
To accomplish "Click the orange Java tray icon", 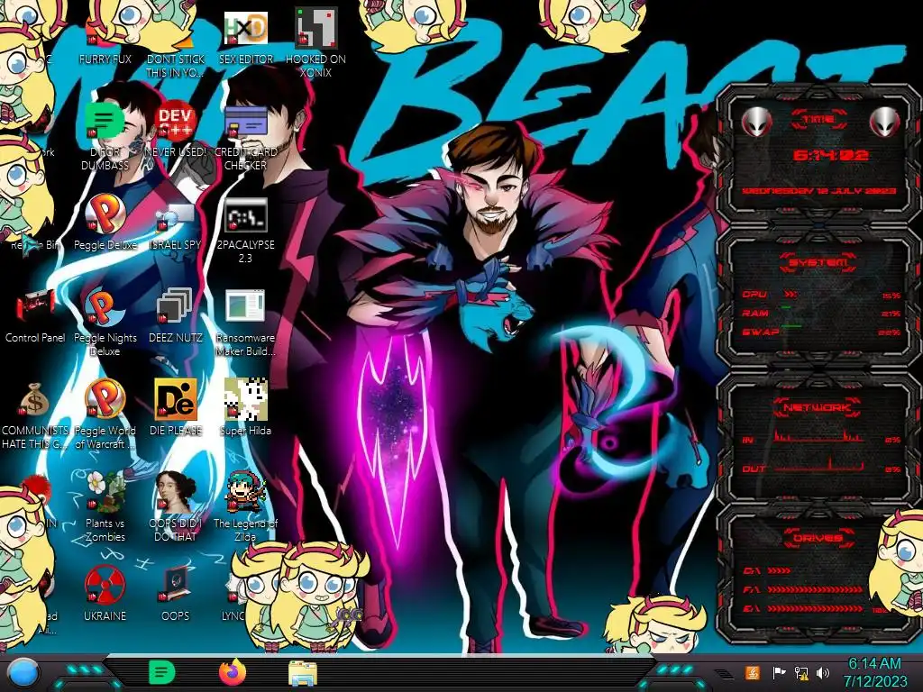I will [x=753, y=672].
